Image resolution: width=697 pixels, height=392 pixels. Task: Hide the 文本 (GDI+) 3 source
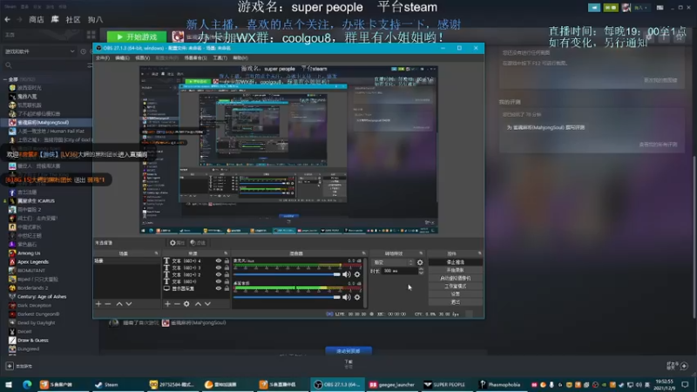pyautogui.click(x=219, y=267)
